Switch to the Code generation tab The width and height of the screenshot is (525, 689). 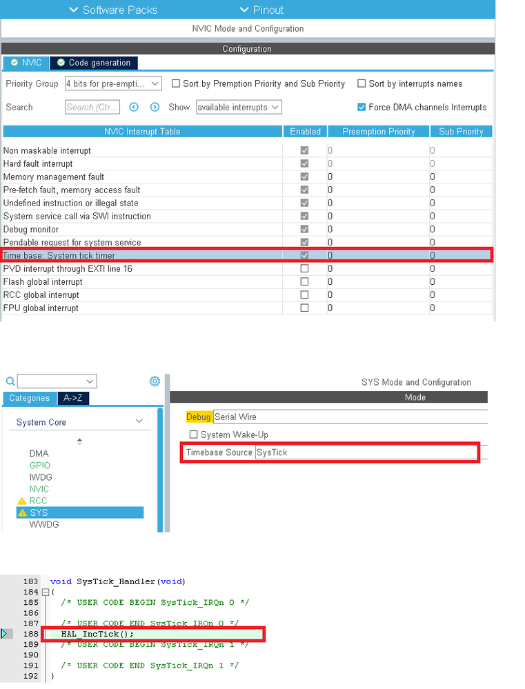click(x=94, y=63)
